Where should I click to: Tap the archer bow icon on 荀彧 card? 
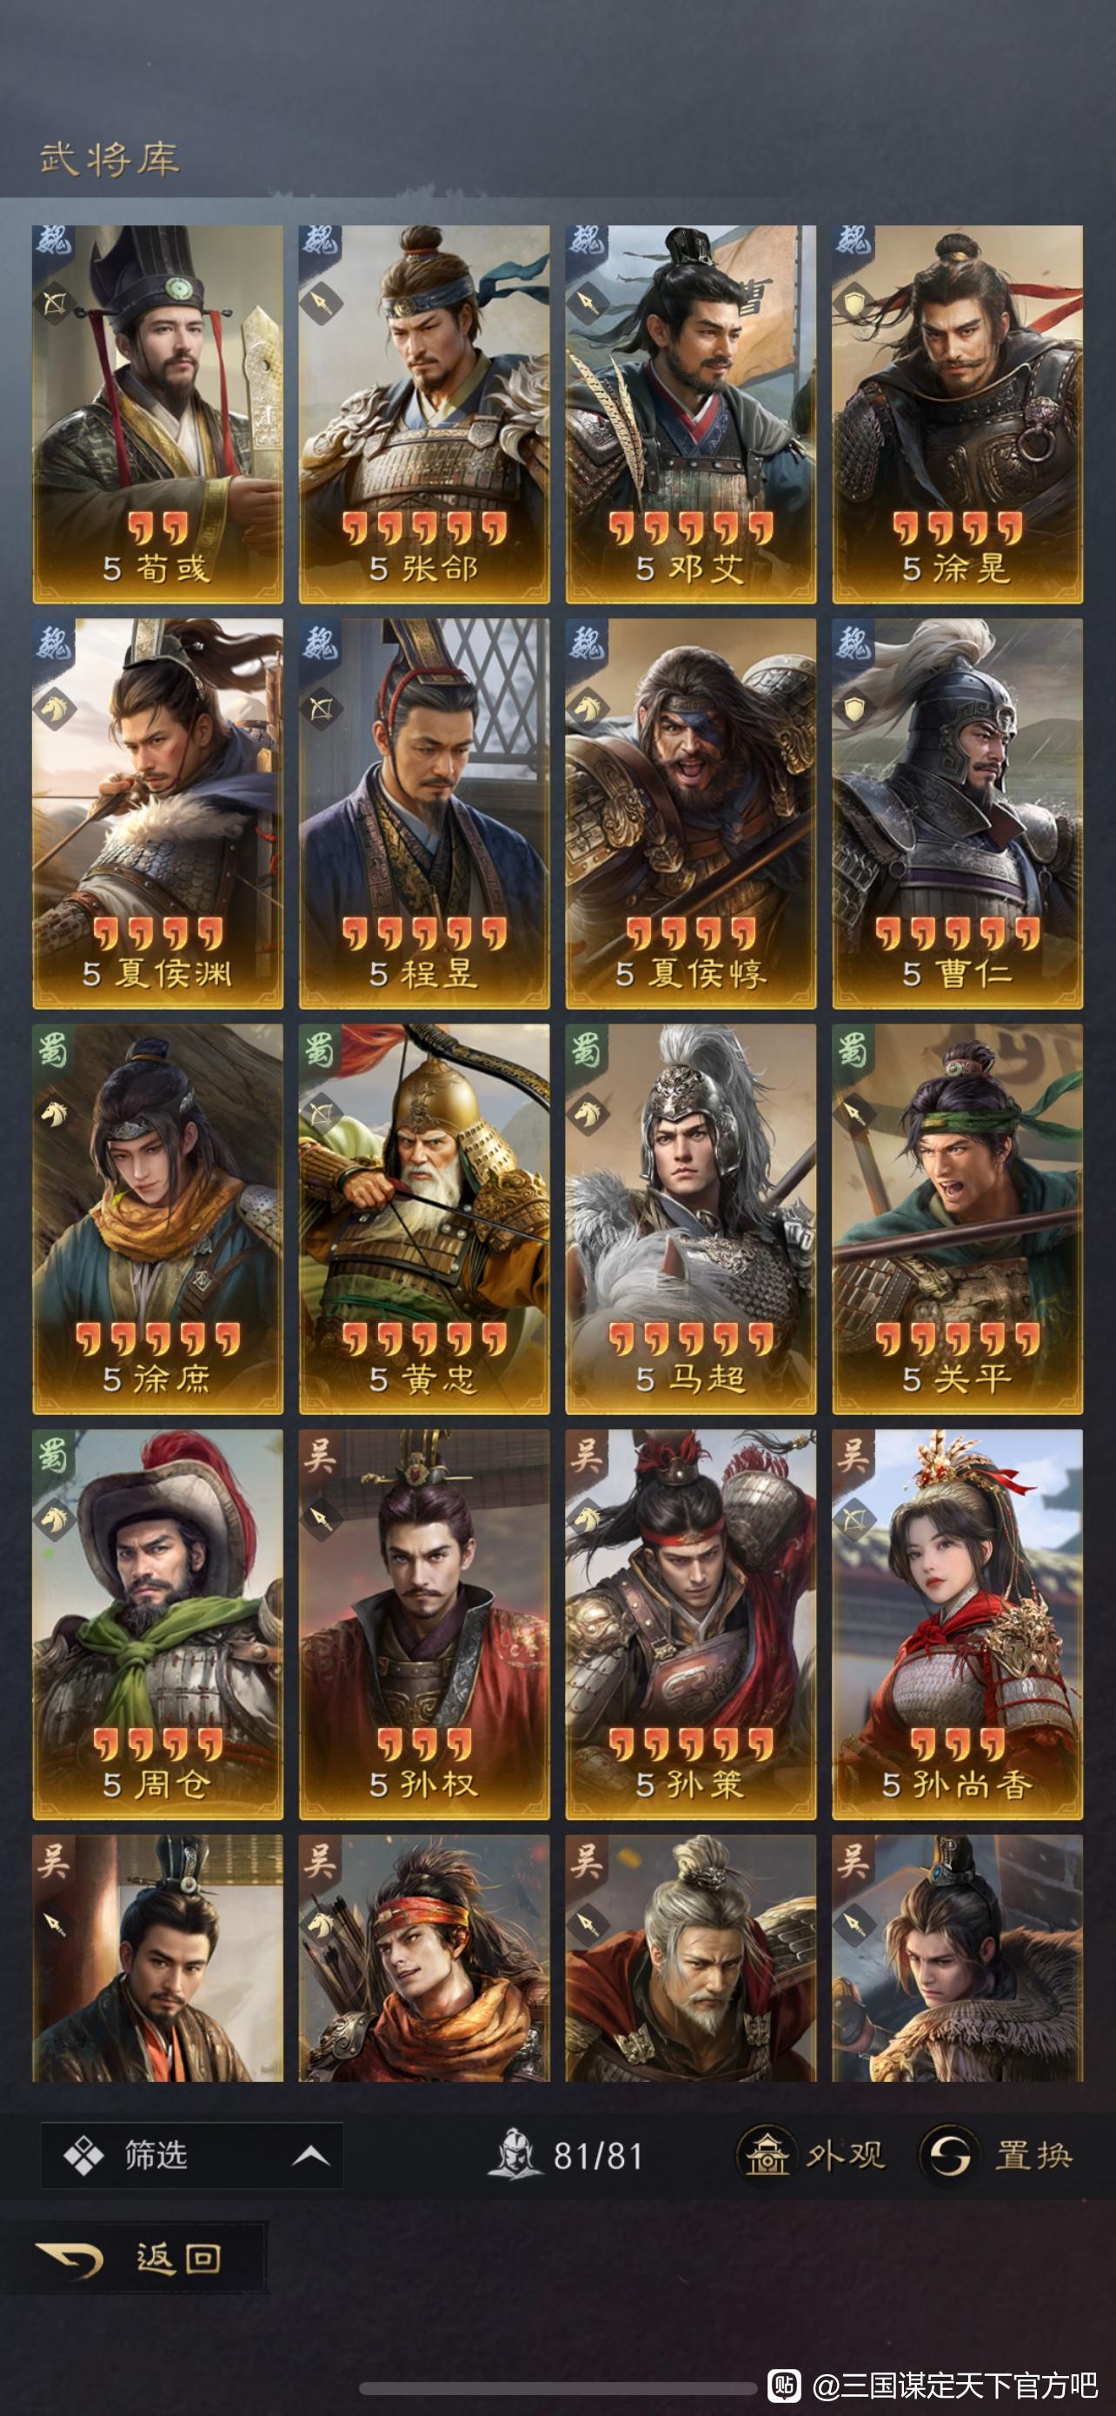(55, 303)
